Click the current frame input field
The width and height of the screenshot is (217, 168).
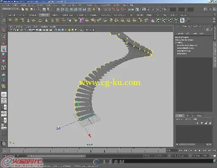[x=172, y=151]
